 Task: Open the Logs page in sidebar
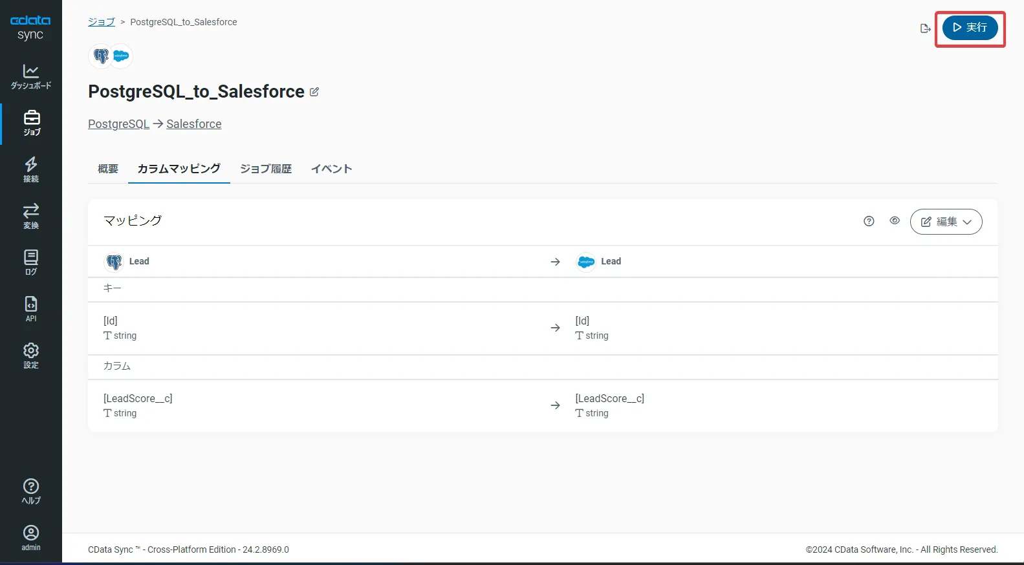pos(31,262)
